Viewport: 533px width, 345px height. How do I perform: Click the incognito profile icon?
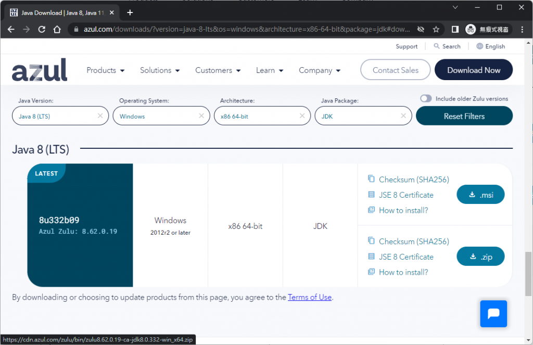[x=471, y=30]
